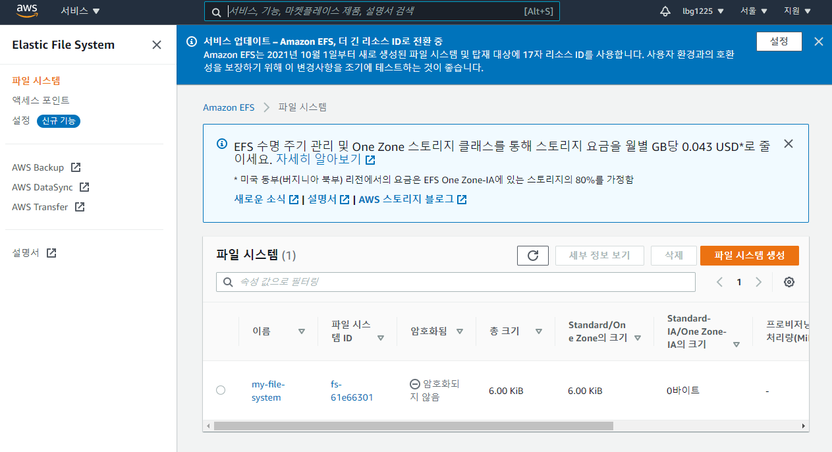Click the search magnifier icon in top bar
Screen dimensions: 832x452
(216, 12)
